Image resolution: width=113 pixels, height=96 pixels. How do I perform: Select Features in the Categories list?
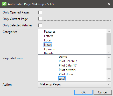pos(50,32)
